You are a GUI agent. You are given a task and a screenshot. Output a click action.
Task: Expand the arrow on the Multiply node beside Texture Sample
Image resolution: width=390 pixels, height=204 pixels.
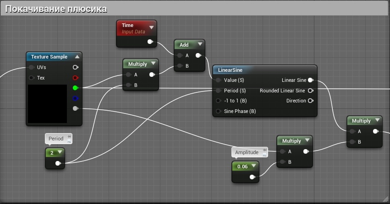point(153,64)
